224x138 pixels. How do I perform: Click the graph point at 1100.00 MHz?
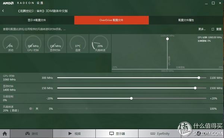[167, 39]
